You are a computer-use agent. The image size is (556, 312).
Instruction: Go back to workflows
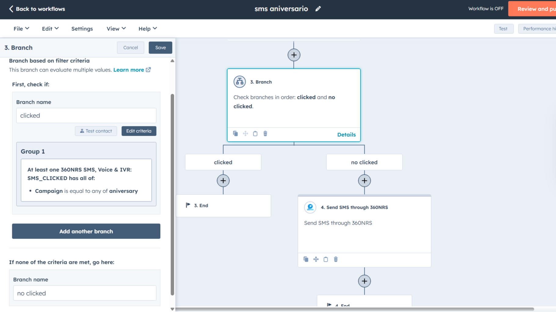click(x=37, y=9)
